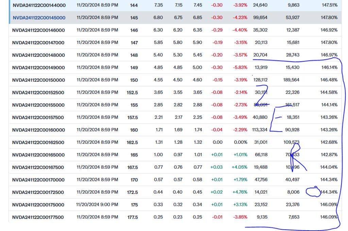Open the NVDA241122C00146000 contract link
This screenshot has height=231, width=348.
click(x=38, y=30)
